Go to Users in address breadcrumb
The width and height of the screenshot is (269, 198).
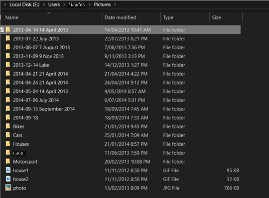coord(54,4)
